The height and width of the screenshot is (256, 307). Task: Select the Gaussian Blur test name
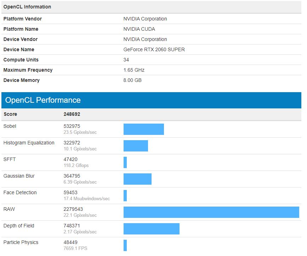[x=19, y=176]
